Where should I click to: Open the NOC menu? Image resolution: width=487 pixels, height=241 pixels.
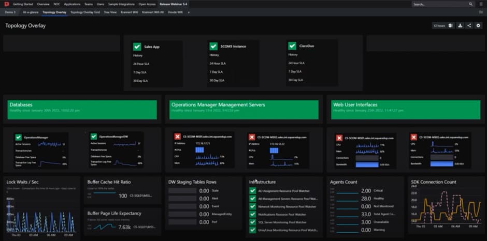pos(56,4)
